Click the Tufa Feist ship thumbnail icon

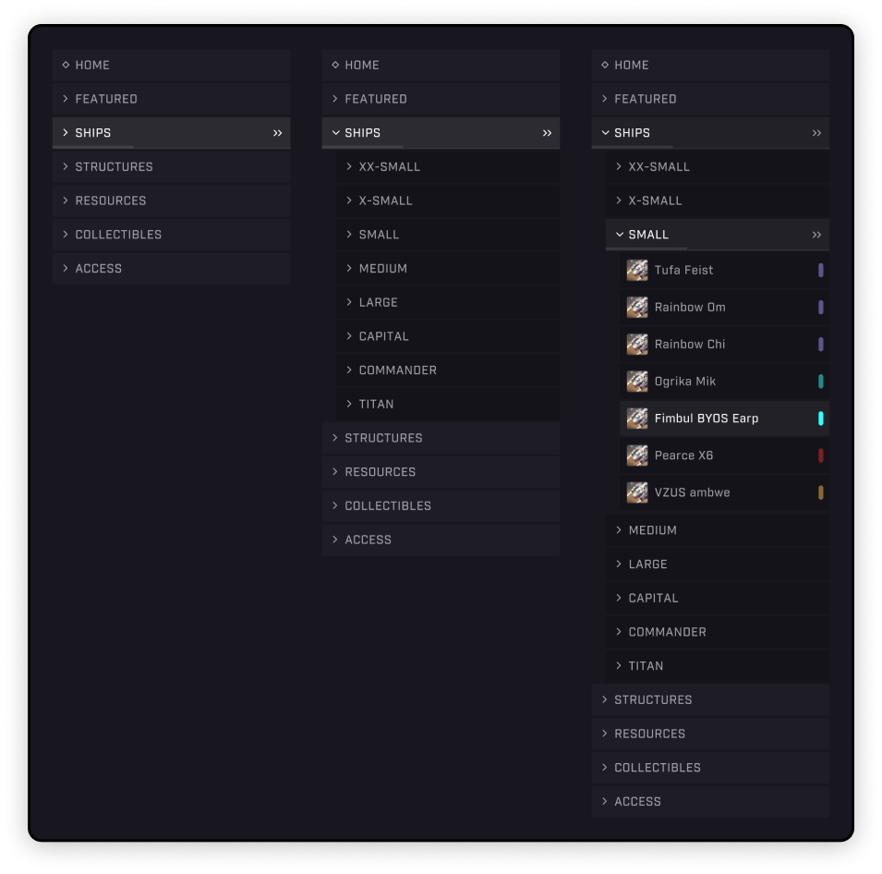click(x=637, y=270)
